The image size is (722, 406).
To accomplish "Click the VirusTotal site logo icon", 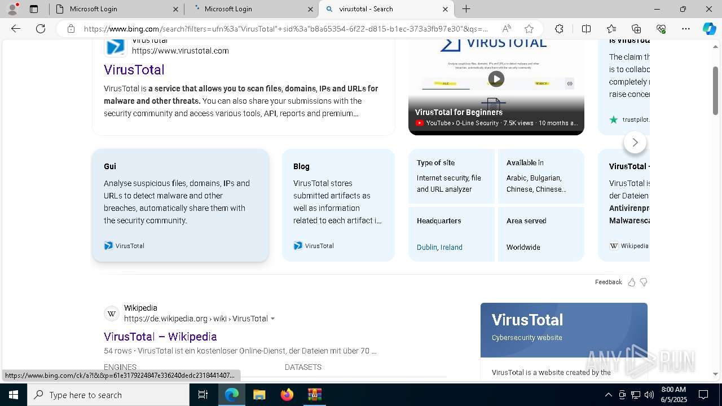I will coord(115,47).
